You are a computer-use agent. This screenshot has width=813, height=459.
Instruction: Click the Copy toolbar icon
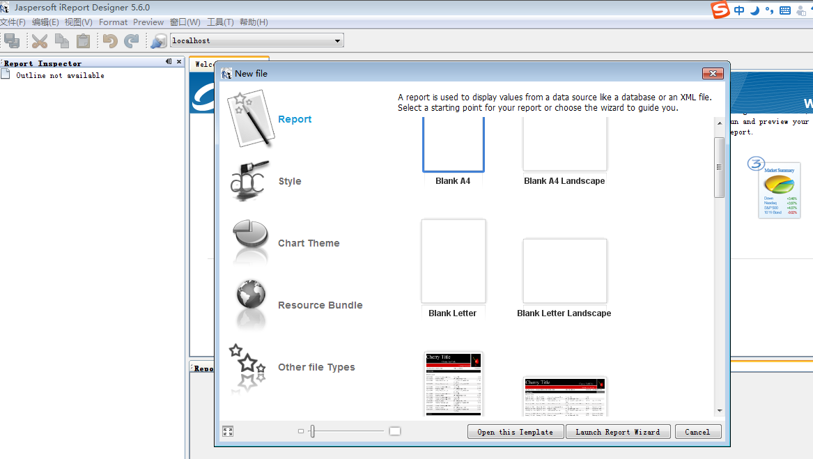pyautogui.click(x=62, y=40)
